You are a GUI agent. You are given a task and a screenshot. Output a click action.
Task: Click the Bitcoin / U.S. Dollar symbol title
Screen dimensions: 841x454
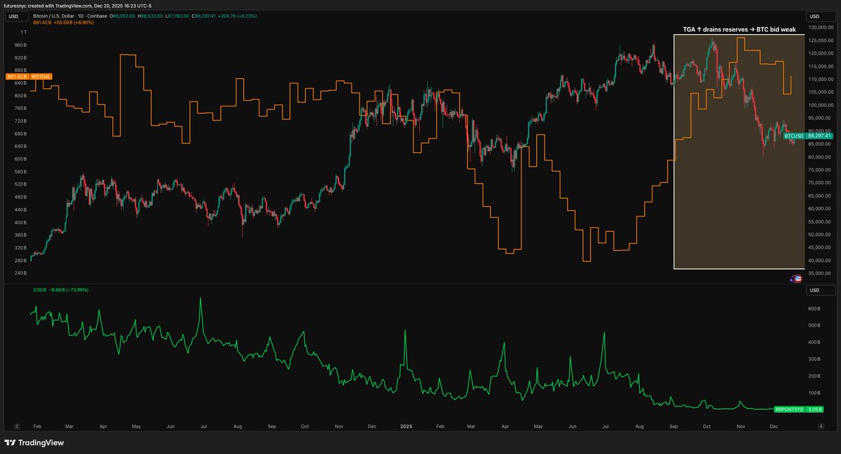click(60, 15)
